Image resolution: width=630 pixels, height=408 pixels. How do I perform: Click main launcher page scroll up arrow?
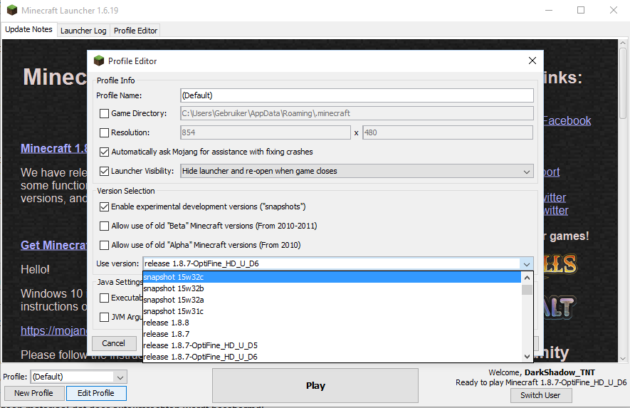coord(623,43)
